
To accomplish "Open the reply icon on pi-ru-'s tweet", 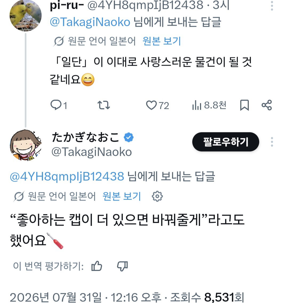I will (56, 105).
